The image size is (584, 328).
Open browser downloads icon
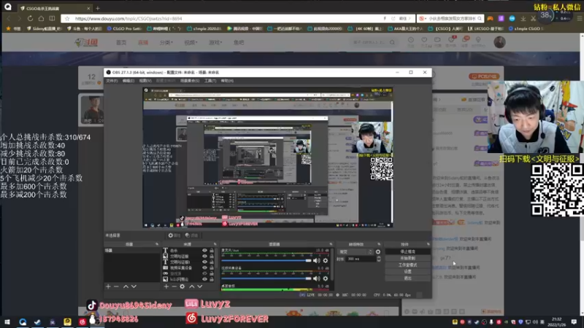tap(523, 19)
